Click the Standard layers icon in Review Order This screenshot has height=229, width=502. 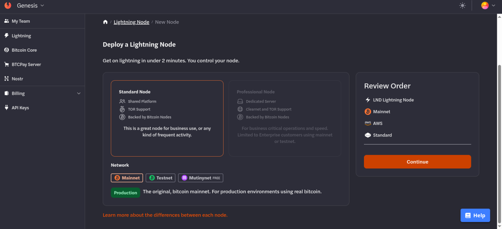coord(367,135)
